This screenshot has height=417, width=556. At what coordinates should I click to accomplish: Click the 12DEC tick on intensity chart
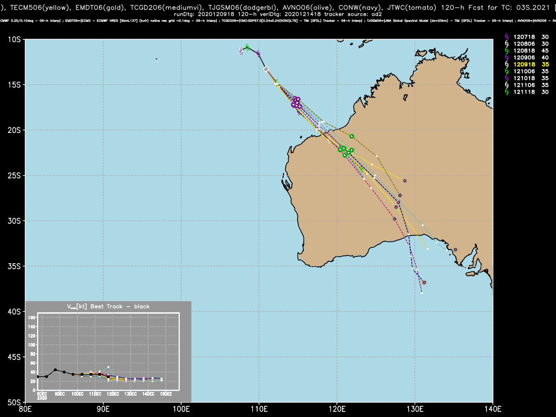click(x=113, y=394)
